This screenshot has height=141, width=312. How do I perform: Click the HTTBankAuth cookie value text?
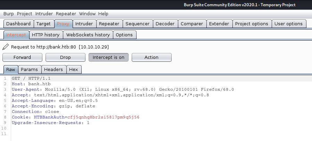[x=103, y=117]
